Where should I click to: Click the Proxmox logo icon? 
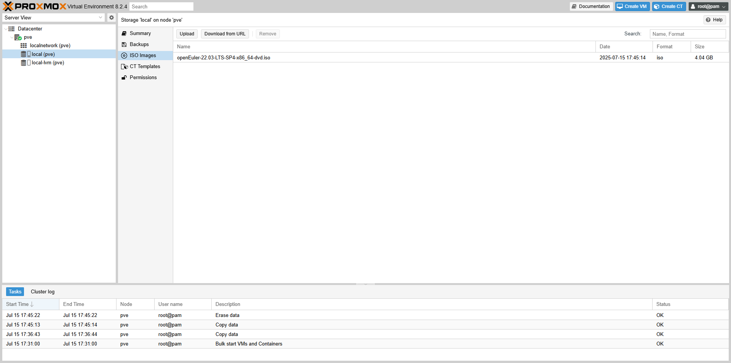(8, 6)
